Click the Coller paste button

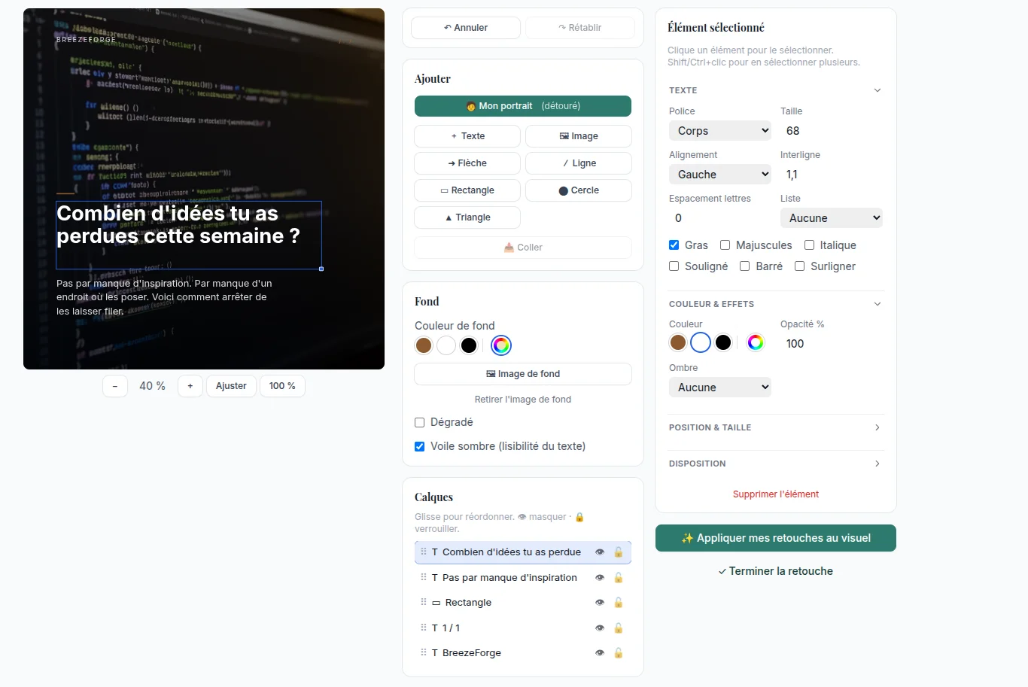click(523, 248)
